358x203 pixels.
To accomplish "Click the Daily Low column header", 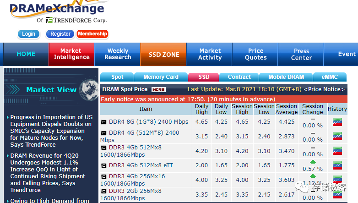I will pos(221,109).
